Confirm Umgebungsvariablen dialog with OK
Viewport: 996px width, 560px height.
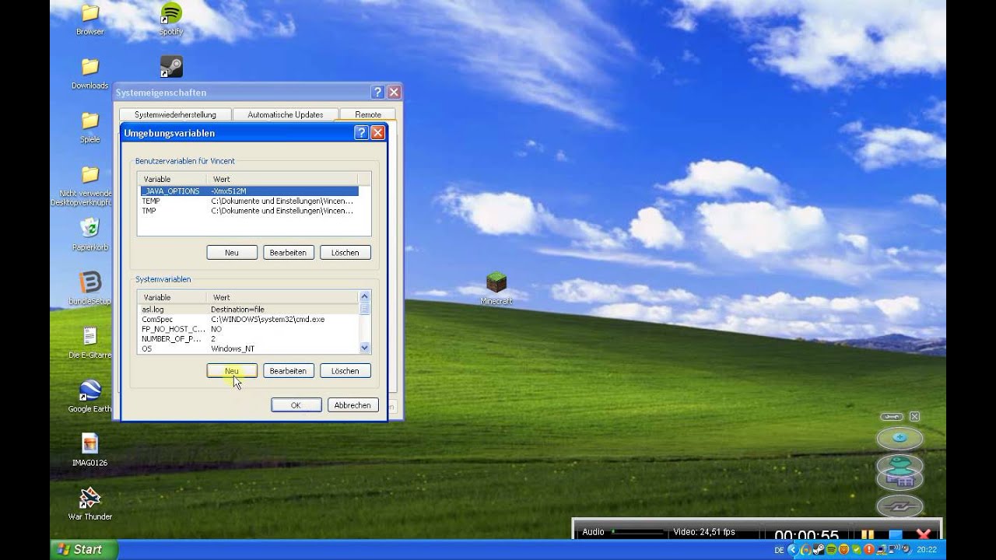click(296, 405)
